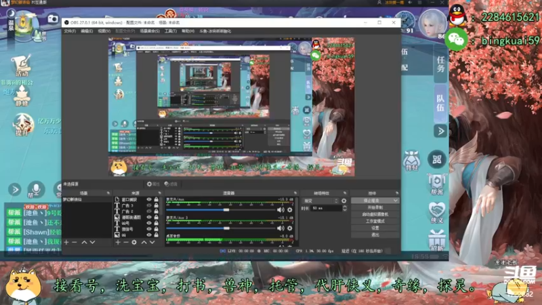Screen dimensions: 542x305
Task: Click the game microphone voice icon
Action: [36, 190]
